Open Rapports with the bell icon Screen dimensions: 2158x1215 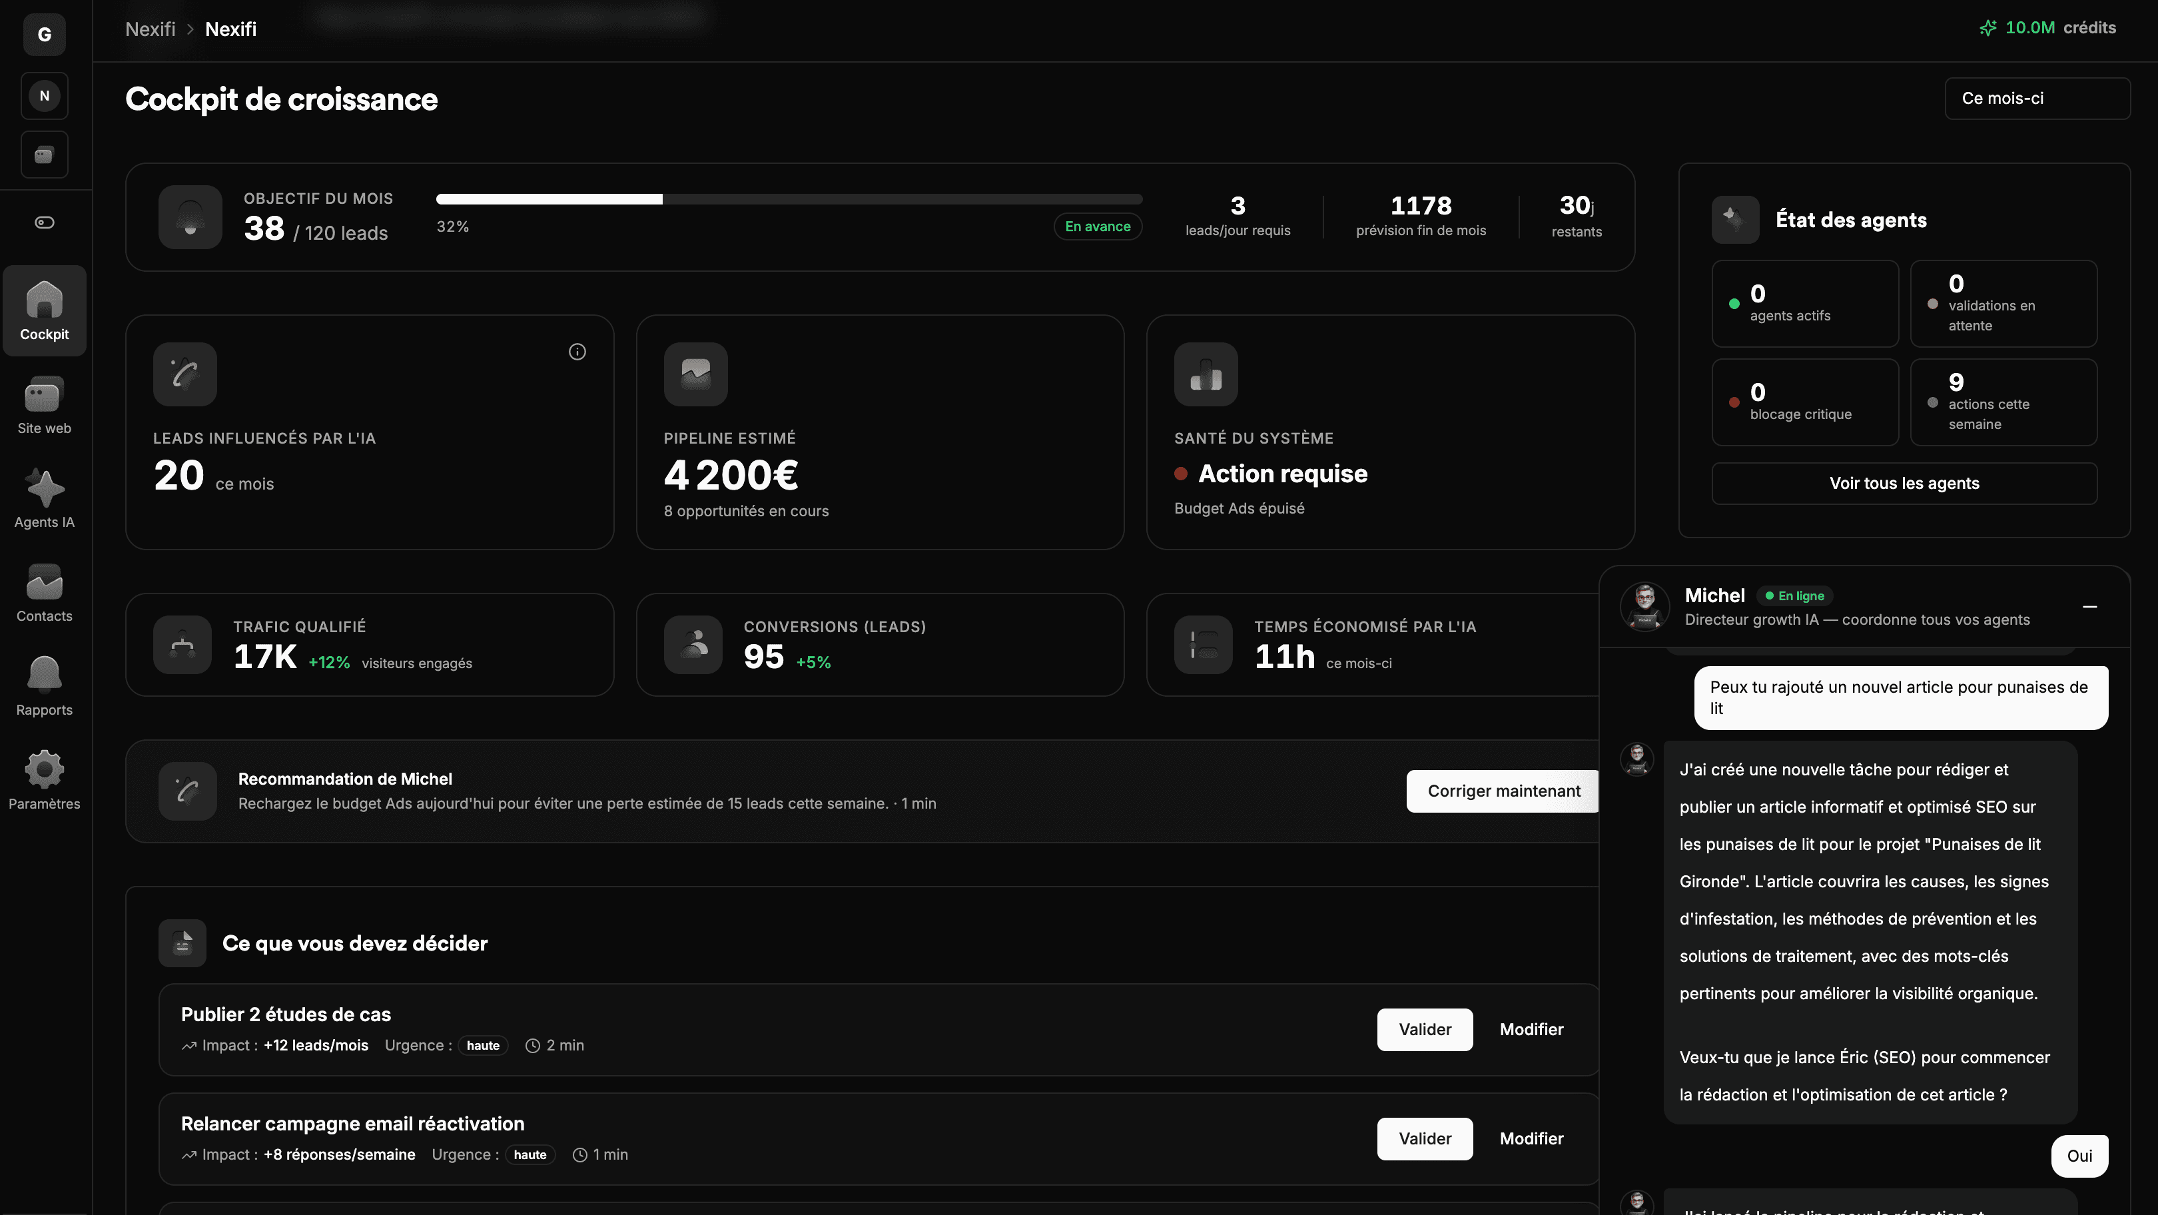[45, 686]
